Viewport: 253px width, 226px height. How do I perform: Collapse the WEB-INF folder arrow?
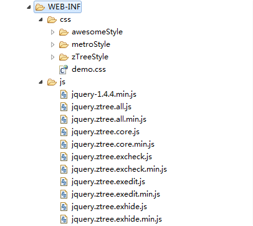coord(29,7)
